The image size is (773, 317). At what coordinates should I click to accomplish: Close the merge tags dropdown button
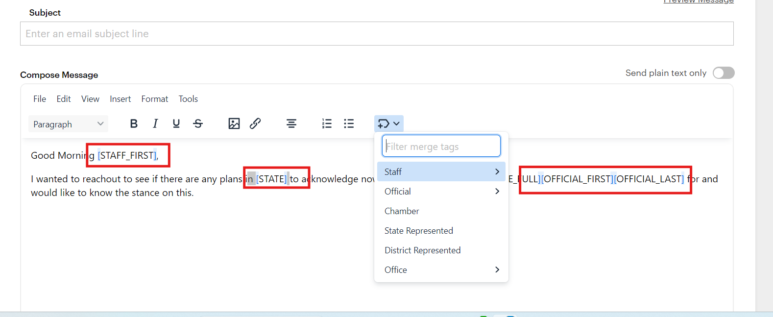389,124
